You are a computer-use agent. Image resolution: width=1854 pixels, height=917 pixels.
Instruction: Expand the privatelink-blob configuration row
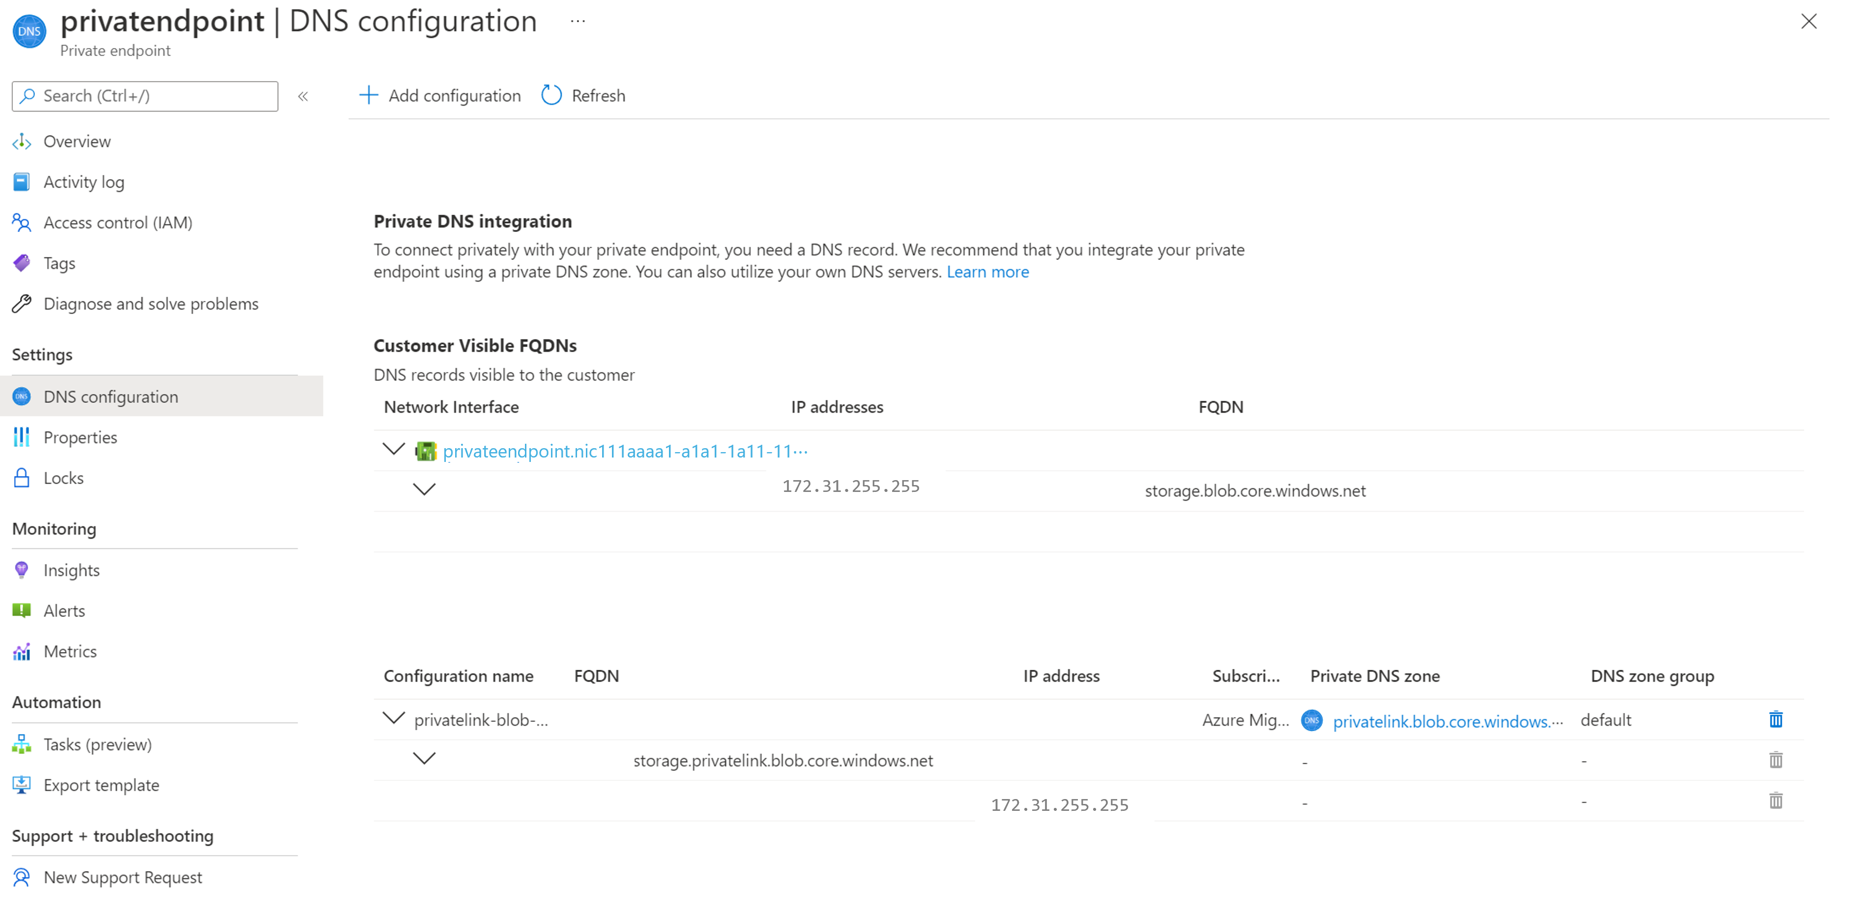393,719
